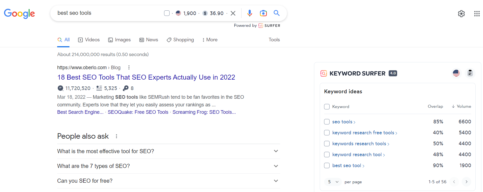Viewport: 483px width, 192px height.
Task: Click the blue search magnifier button
Action: tap(277, 13)
